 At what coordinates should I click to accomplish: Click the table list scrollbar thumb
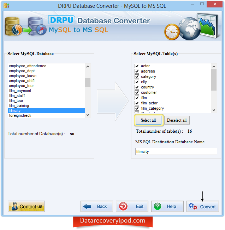214,80
